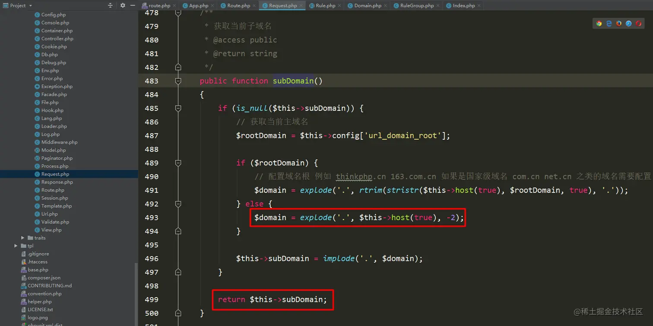Open Debug.php in project tree
653x326 pixels.
pos(54,63)
